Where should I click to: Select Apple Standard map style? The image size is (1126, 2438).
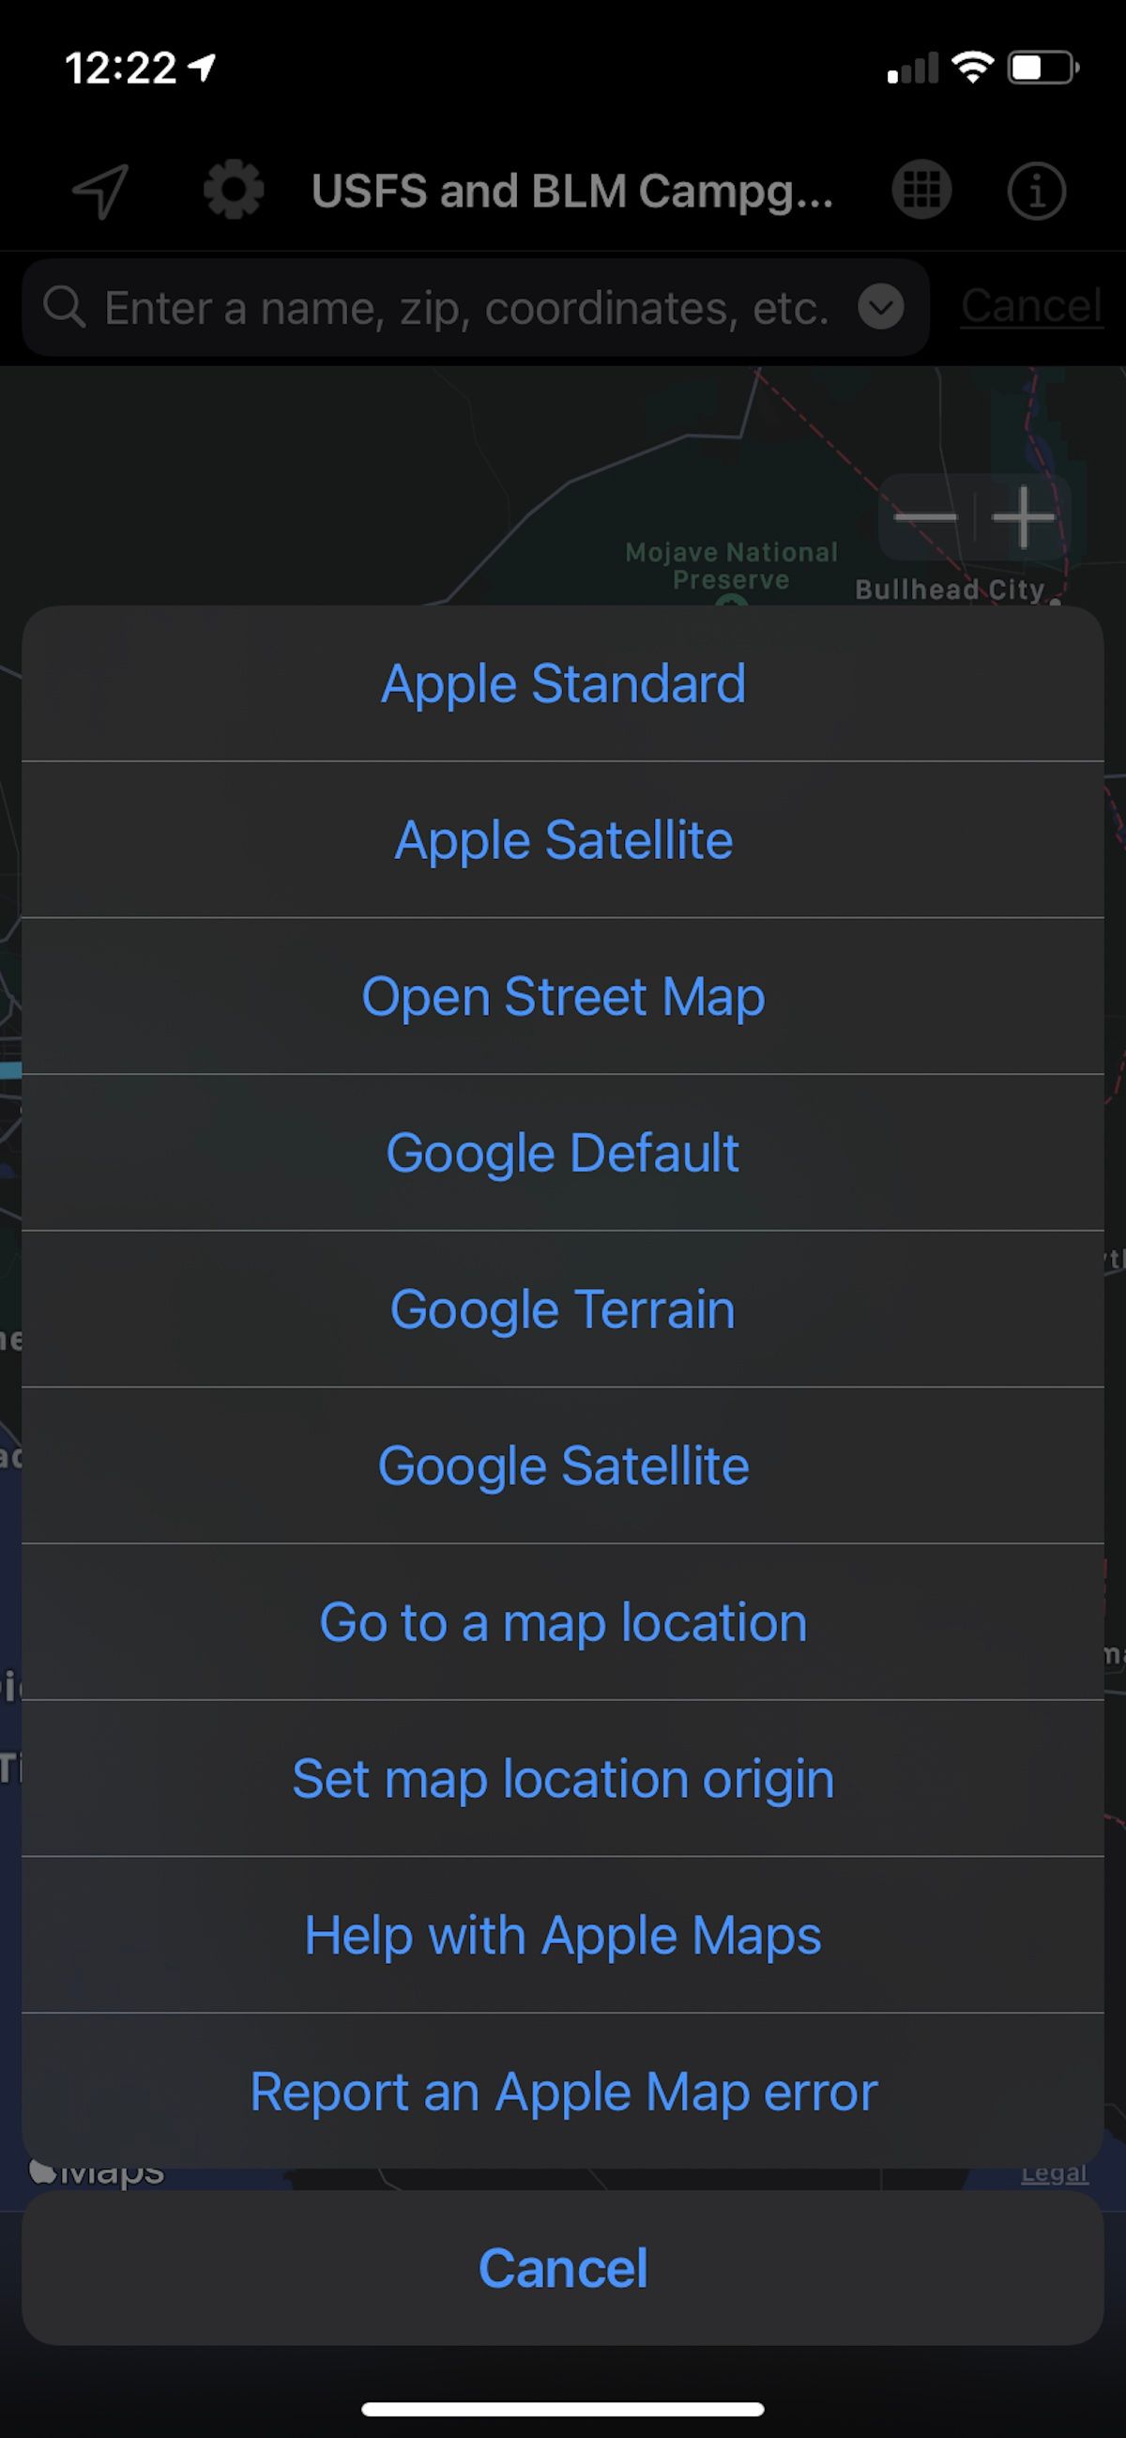[x=563, y=683]
